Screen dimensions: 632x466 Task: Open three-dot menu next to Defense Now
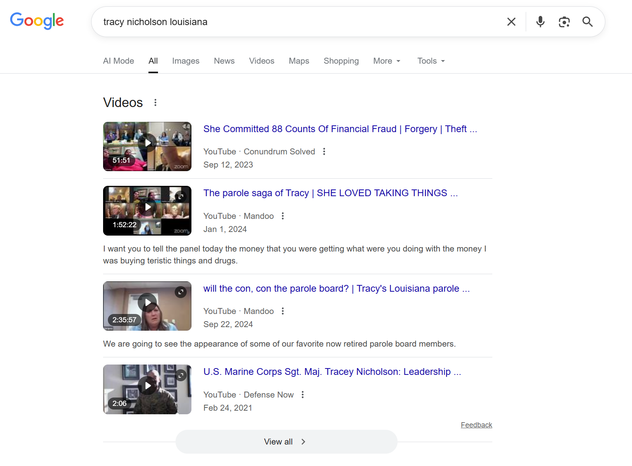[303, 395]
